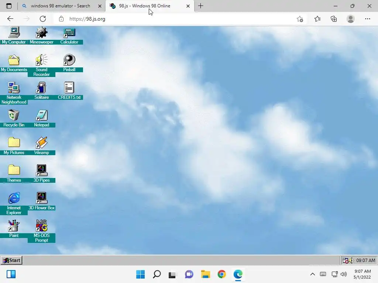Switch to windows 98 emulator Search tab

tap(60, 6)
